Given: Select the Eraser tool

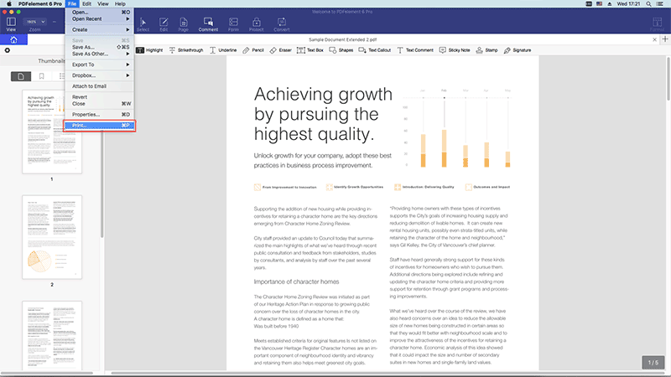Looking at the screenshot, I should 280,50.
